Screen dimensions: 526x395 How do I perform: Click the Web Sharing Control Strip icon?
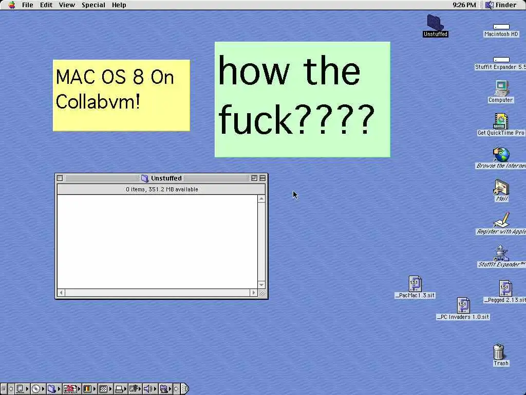click(163, 389)
